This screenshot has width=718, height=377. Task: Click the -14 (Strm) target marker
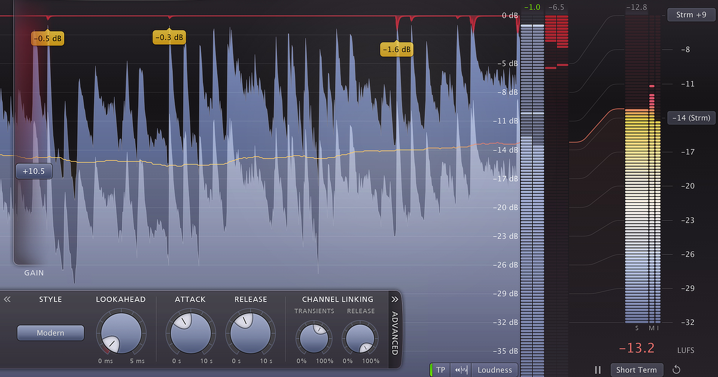click(x=690, y=118)
